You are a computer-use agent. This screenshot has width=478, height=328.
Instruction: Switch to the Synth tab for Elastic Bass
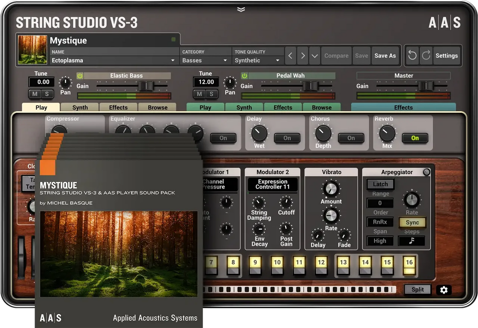tap(79, 107)
